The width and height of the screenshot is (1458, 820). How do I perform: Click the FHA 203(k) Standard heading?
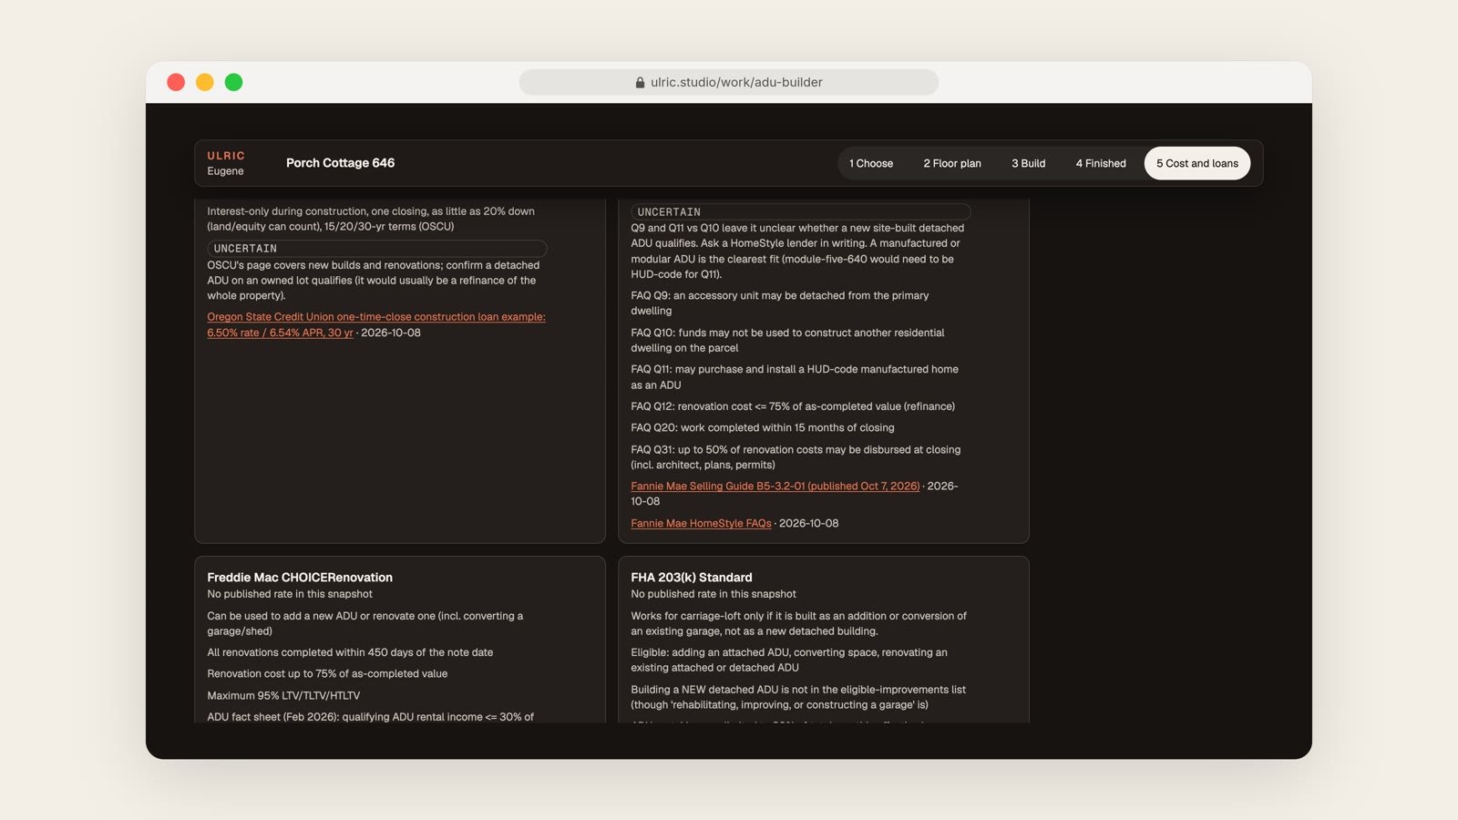(692, 577)
